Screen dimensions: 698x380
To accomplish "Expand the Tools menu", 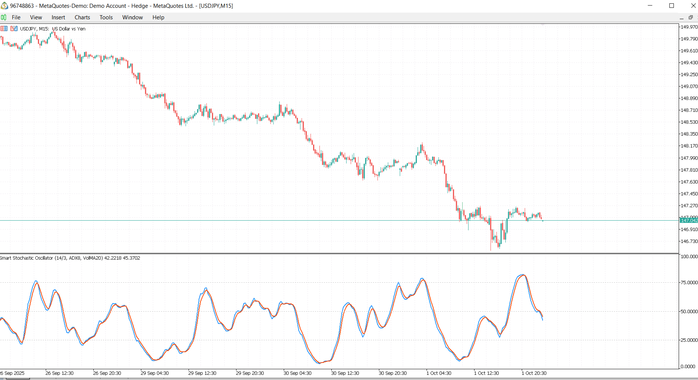I will click(106, 17).
